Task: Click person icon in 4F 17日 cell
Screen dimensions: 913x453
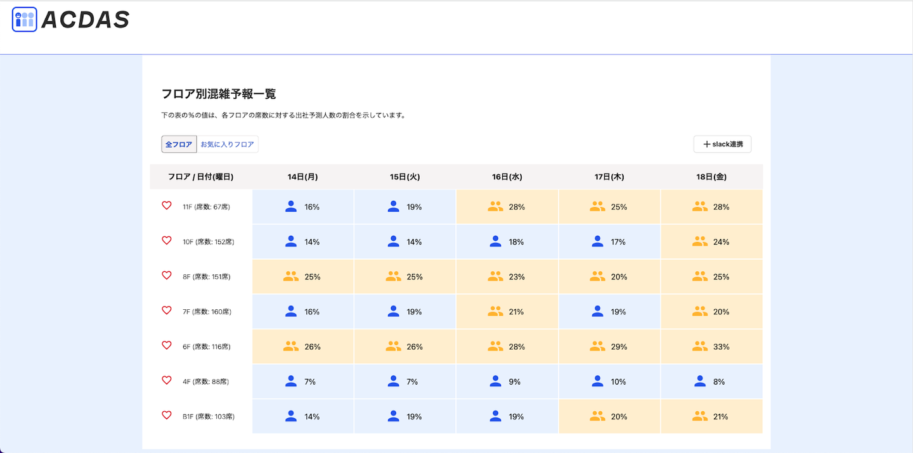Action: pos(597,381)
